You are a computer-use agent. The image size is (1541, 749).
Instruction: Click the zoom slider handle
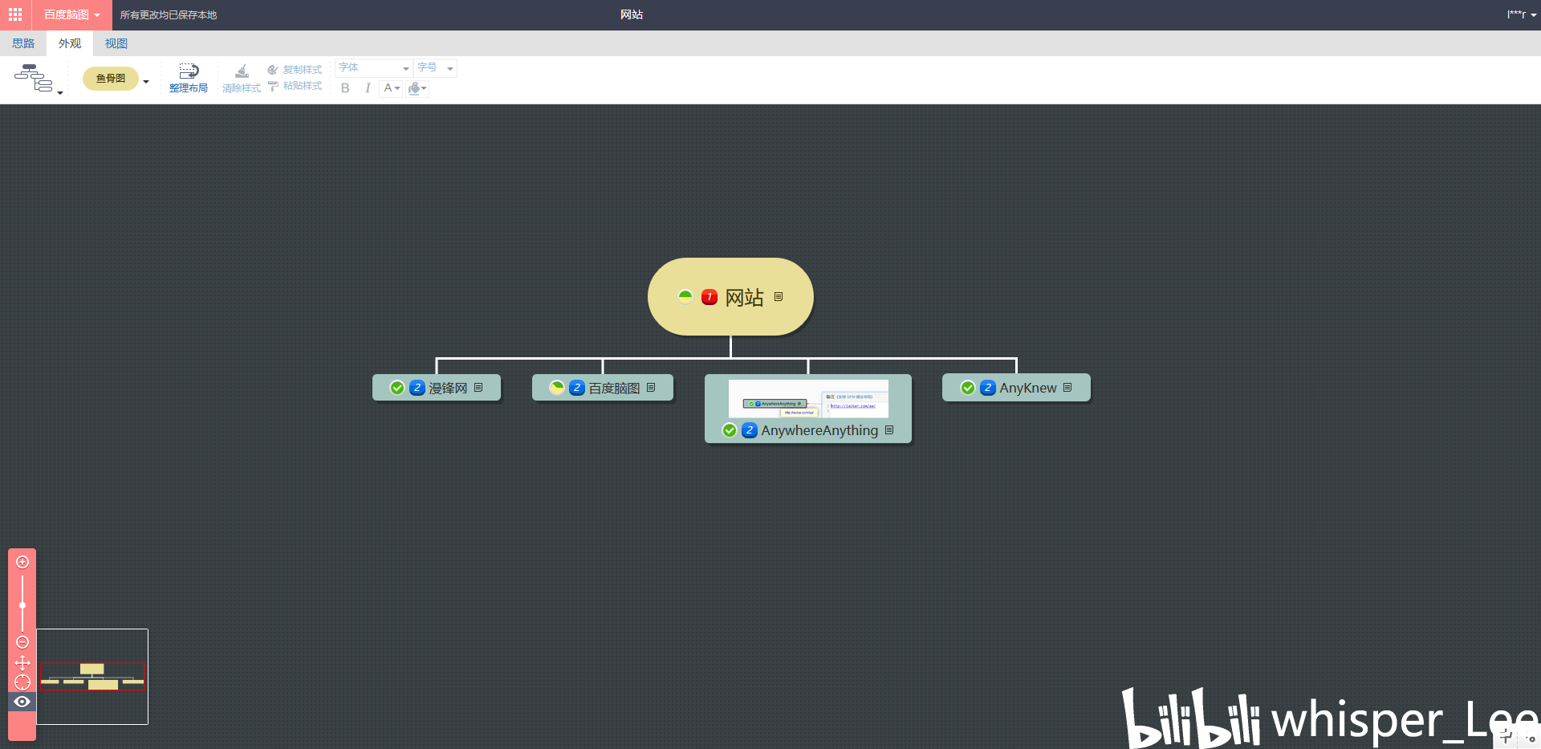click(22, 605)
